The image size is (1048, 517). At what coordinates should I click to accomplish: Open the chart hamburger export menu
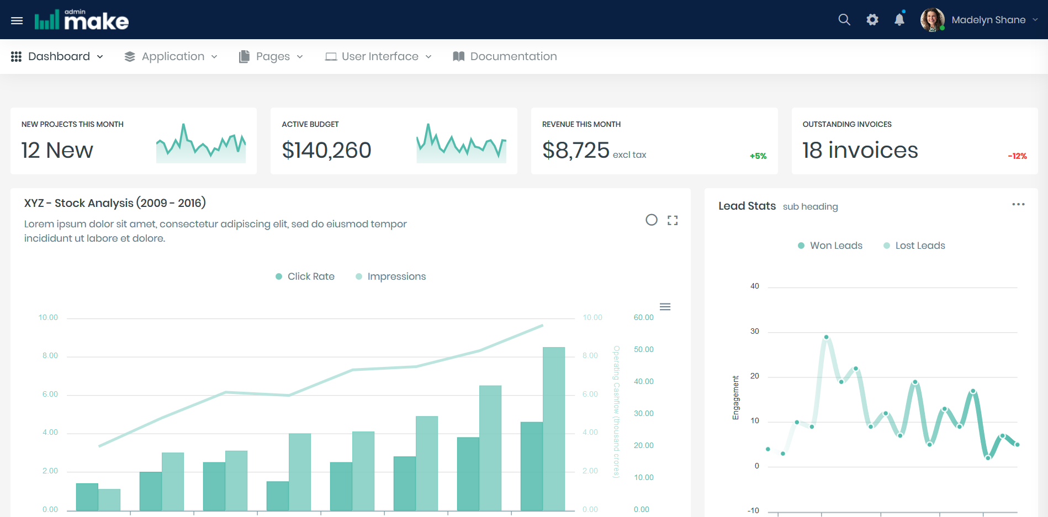(x=665, y=307)
